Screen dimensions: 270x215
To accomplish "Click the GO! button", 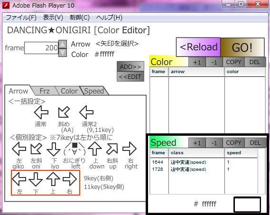I will tap(242, 47).
